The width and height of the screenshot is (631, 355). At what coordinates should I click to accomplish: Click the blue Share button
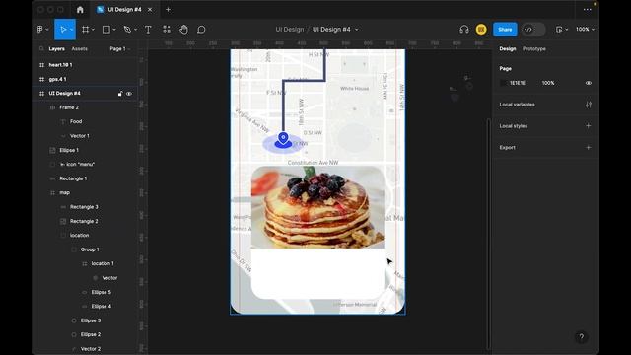point(505,29)
